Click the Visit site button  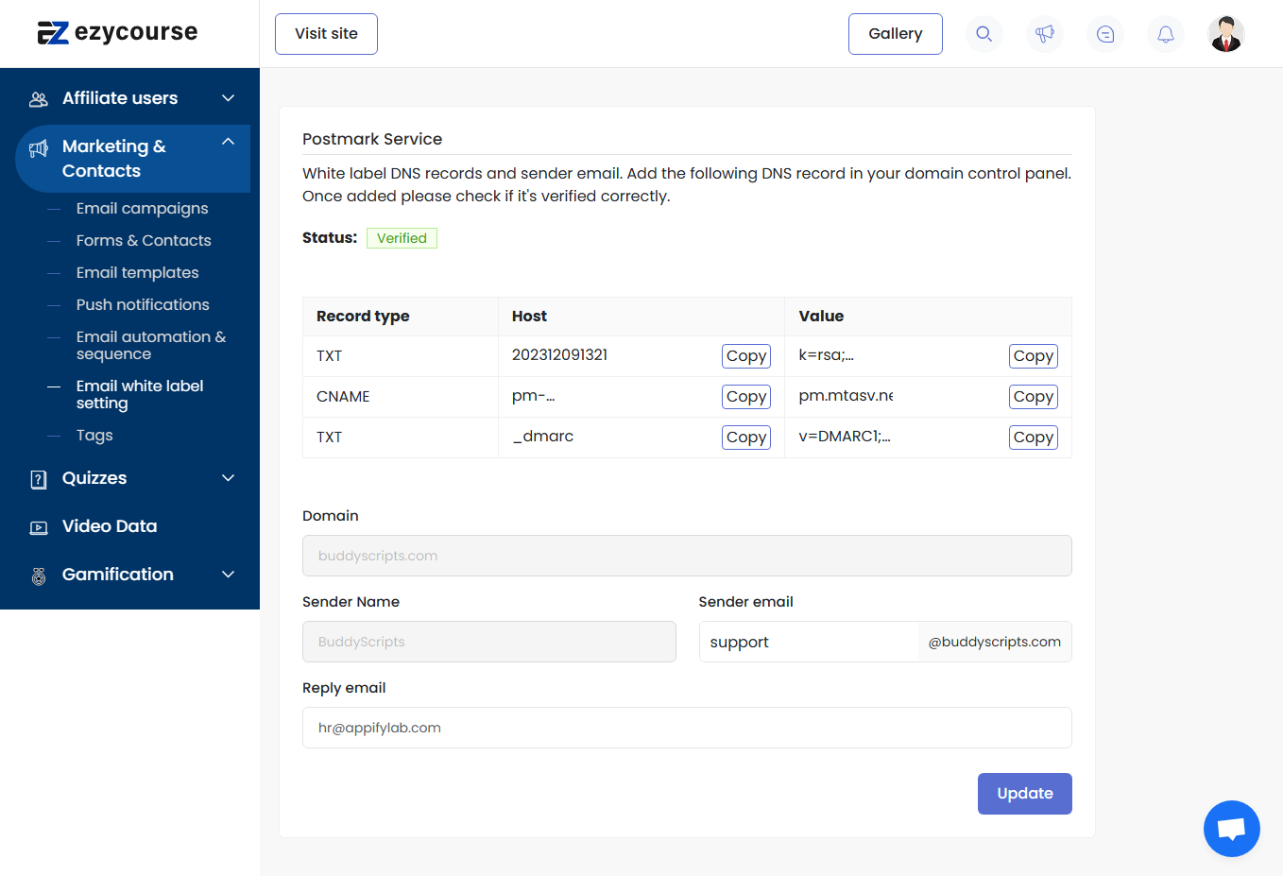pos(326,34)
